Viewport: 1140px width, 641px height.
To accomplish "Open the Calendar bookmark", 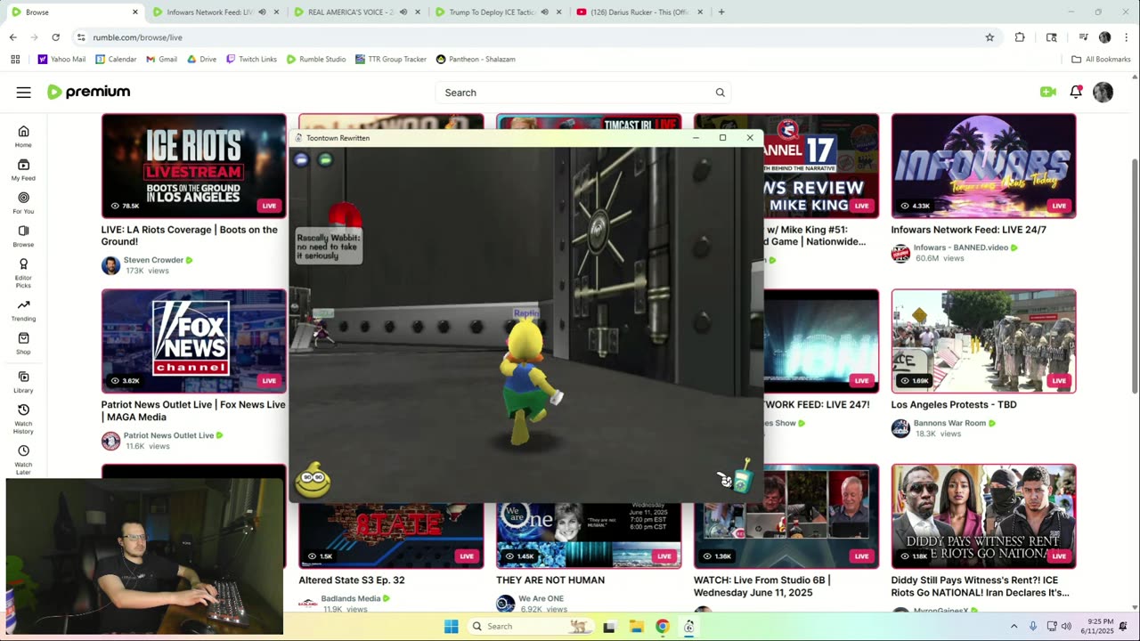I will pos(116,59).
